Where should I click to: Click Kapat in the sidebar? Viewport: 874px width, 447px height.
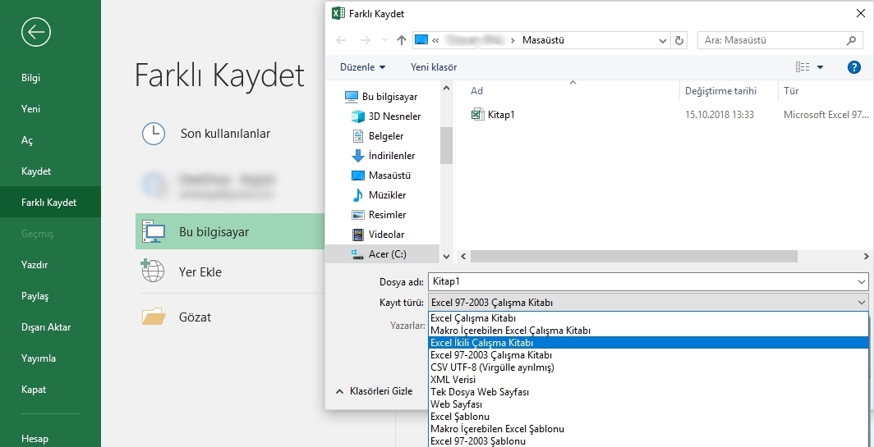pyautogui.click(x=34, y=389)
